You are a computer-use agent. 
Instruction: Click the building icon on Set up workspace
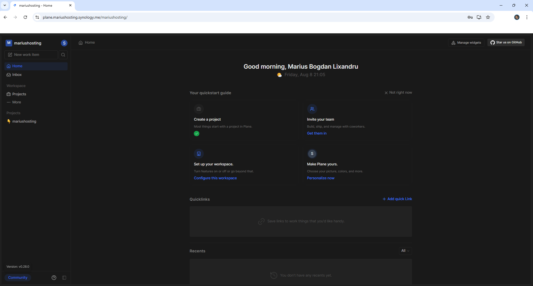pos(199,154)
